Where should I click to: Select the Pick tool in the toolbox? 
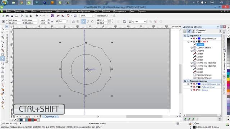point(3,28)
